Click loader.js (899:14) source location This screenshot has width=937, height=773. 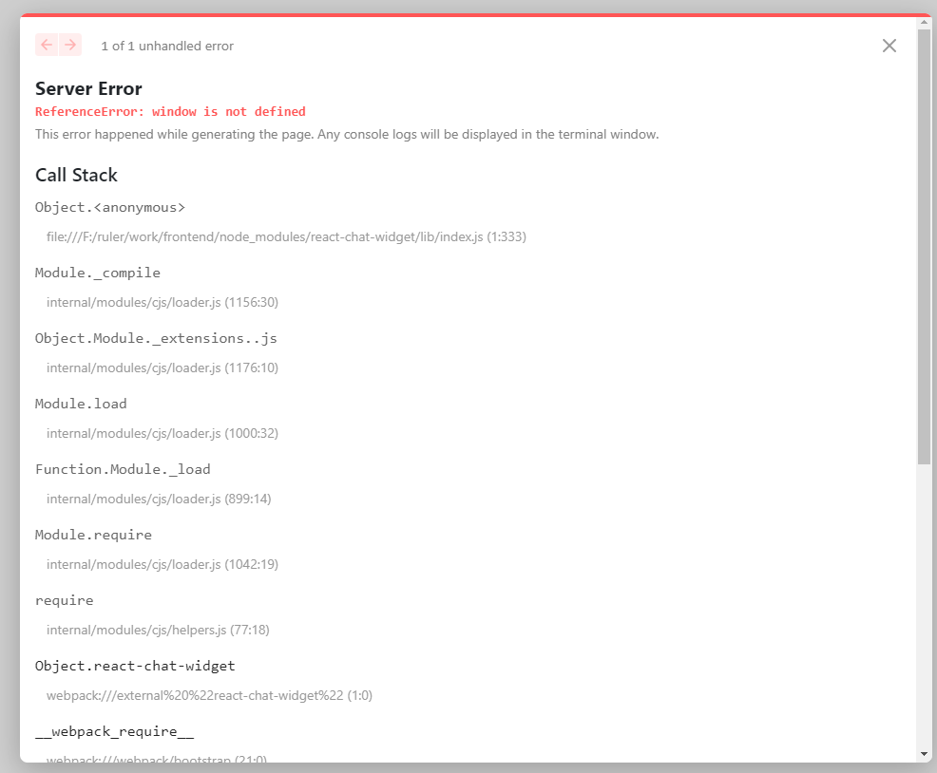point(159,499)
